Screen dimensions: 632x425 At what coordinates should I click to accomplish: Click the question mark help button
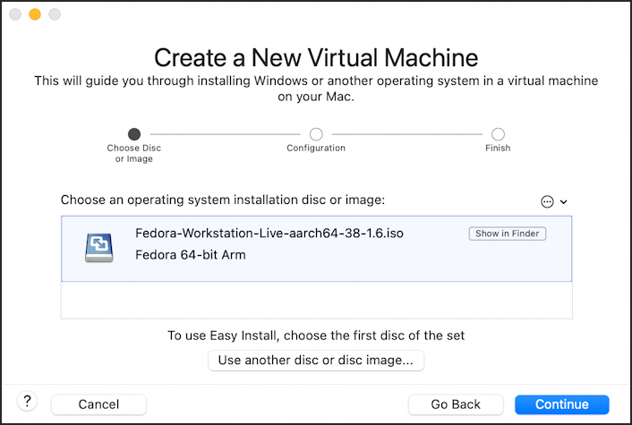tap(27, 401)
